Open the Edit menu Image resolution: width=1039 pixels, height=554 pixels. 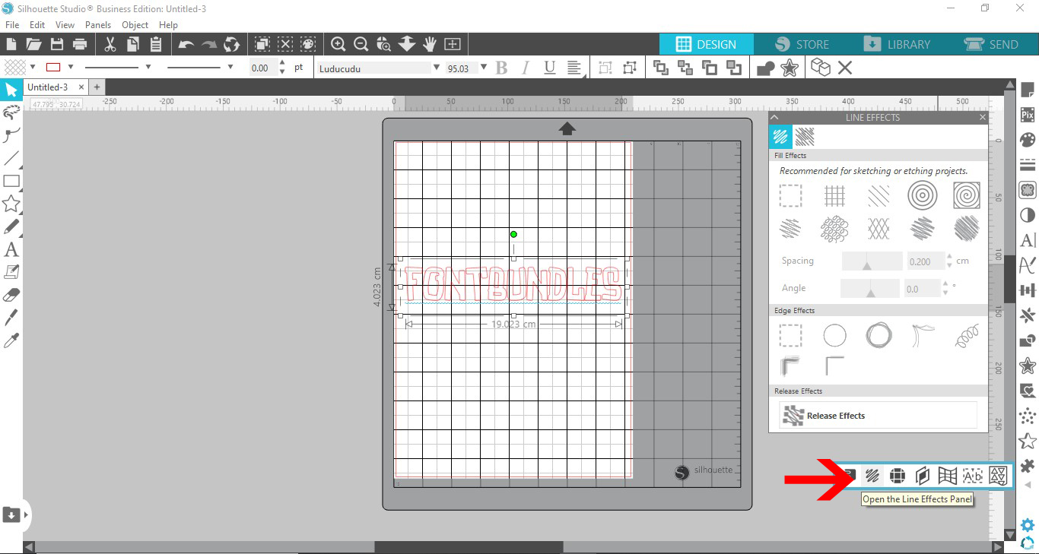[x=37, y=25]
